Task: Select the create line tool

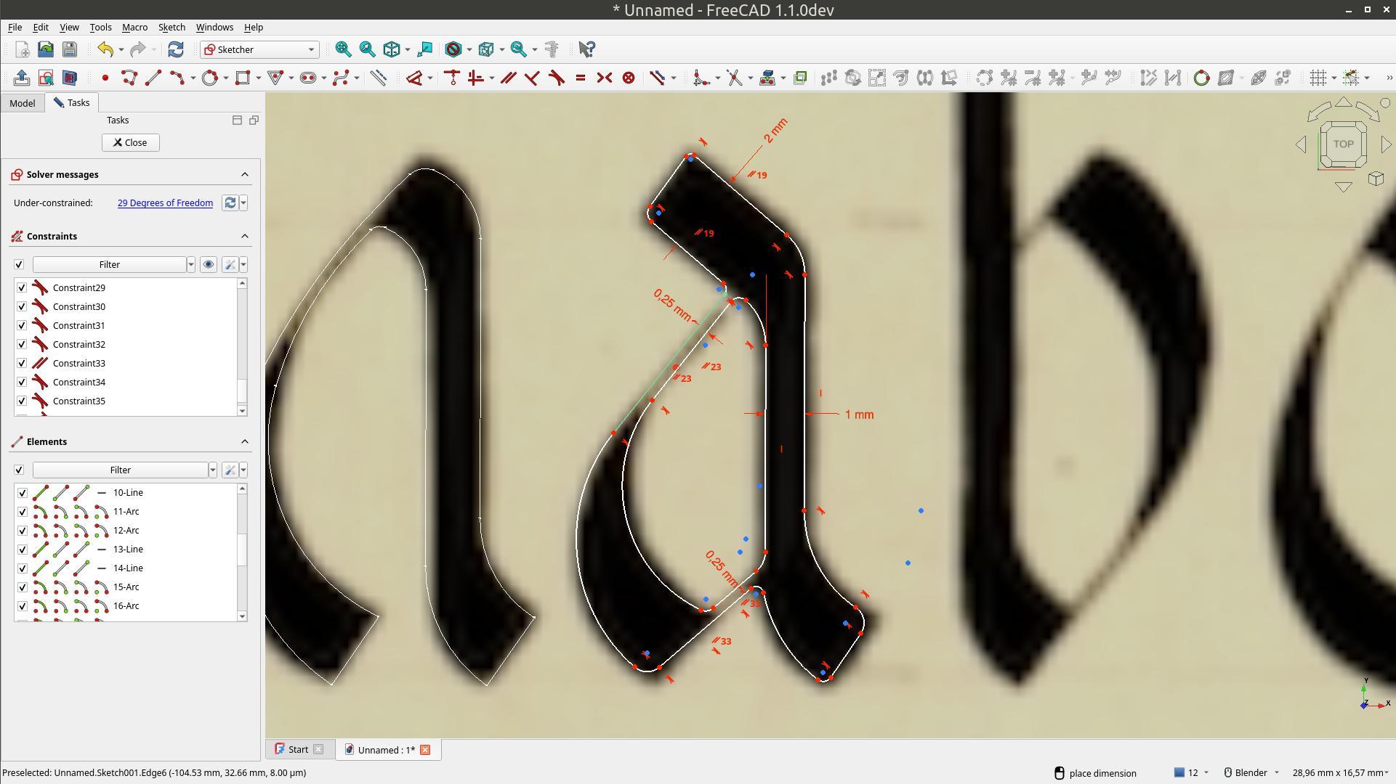Action: coord(153,78)
